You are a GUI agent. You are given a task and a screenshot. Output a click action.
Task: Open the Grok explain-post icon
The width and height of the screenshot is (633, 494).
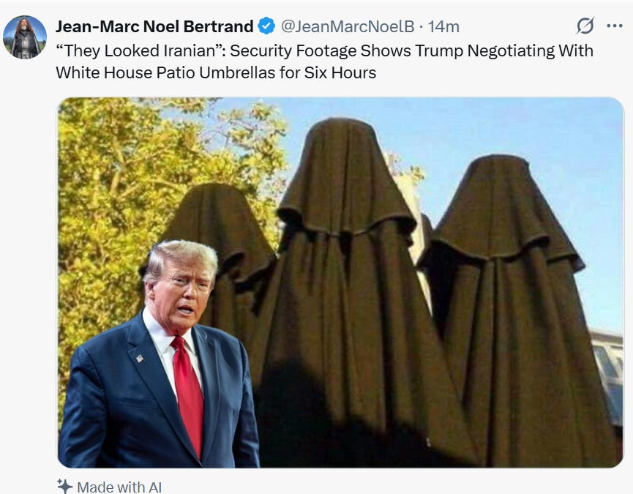[x=585, y=26]
